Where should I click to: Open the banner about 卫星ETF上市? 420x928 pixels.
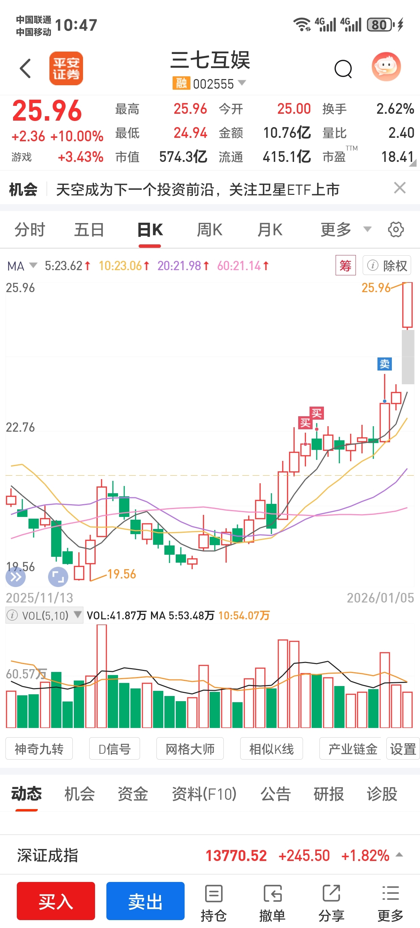197,189
